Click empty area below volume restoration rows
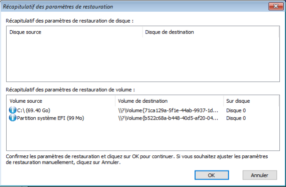Screen dimensions: 286x187 tap(143, 136)
